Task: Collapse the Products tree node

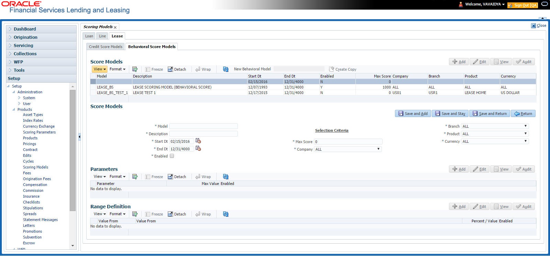Action: 14,109
